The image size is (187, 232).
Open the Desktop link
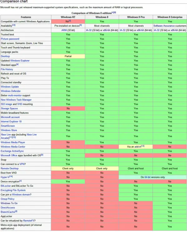click(x=5, y=56)
